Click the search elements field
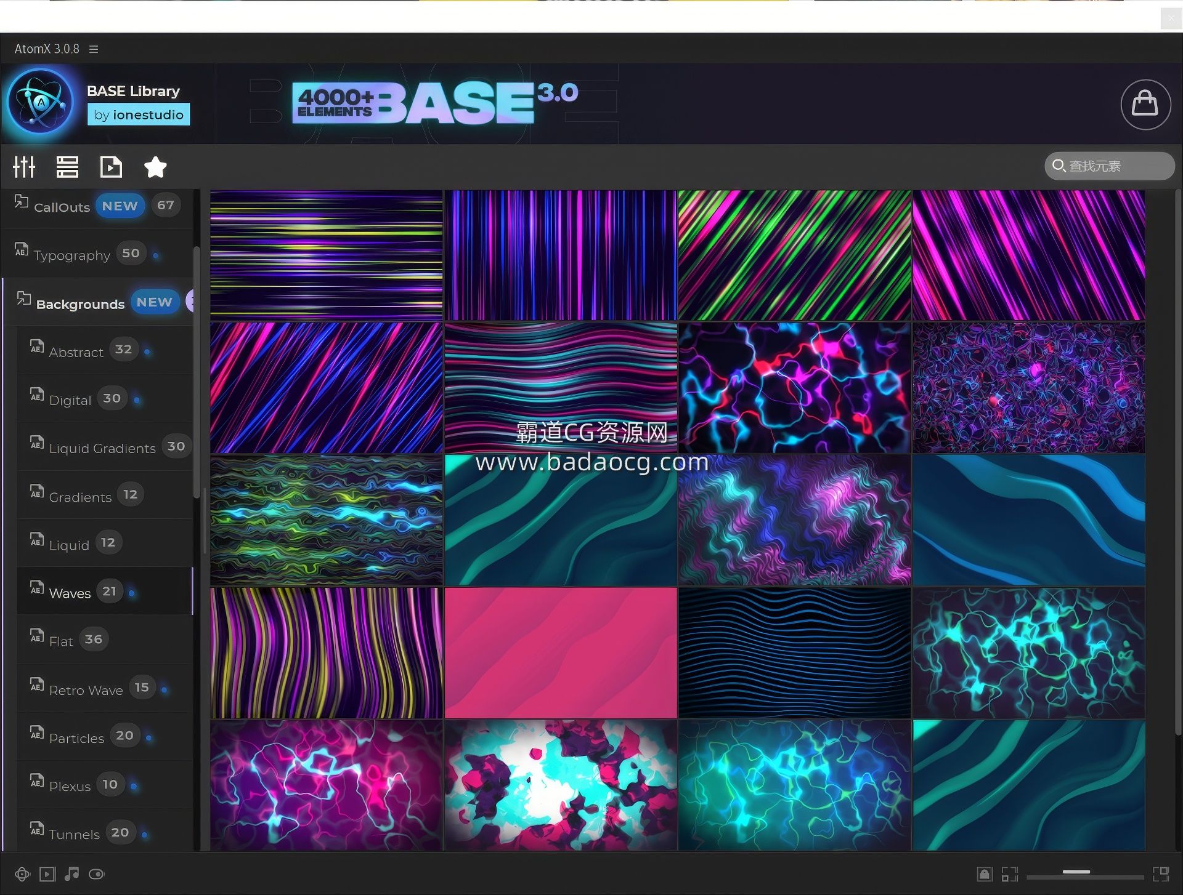Screen dimensions: 1183x895 pos(1110,166)
